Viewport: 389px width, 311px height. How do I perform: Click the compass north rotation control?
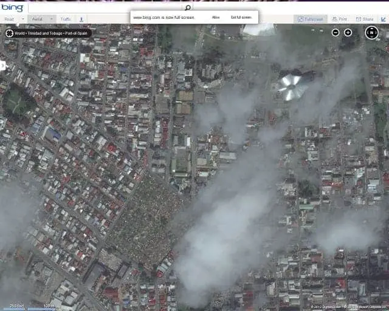pyautogui.click(x=371, y=32)
